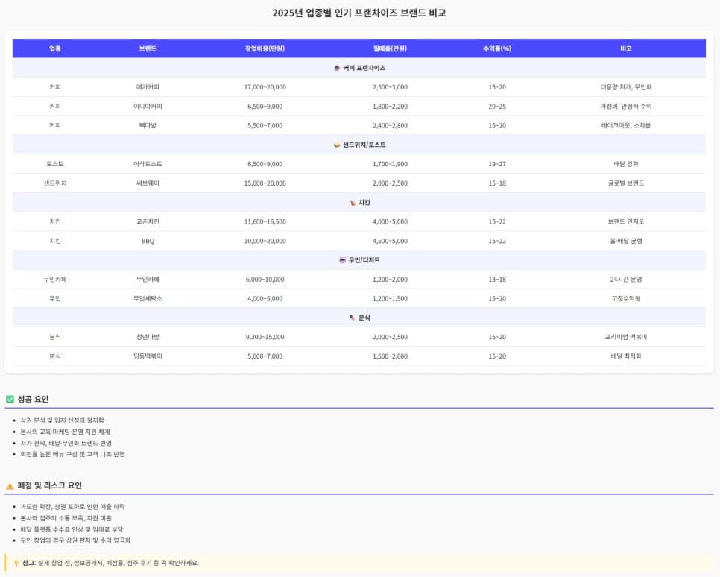The height and width of the screenshot is (577, 720).
Task: Click the warning triangle beside 폐점 및 리스크 요인
Action: click(10, 486)
